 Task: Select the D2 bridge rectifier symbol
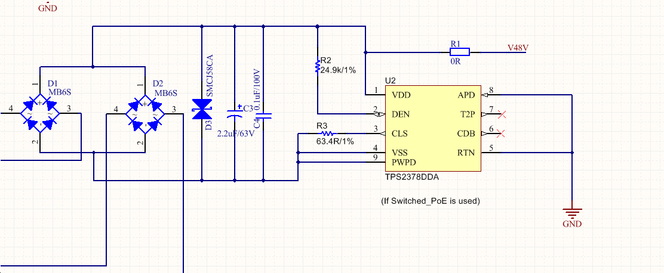tap(145, 114)
